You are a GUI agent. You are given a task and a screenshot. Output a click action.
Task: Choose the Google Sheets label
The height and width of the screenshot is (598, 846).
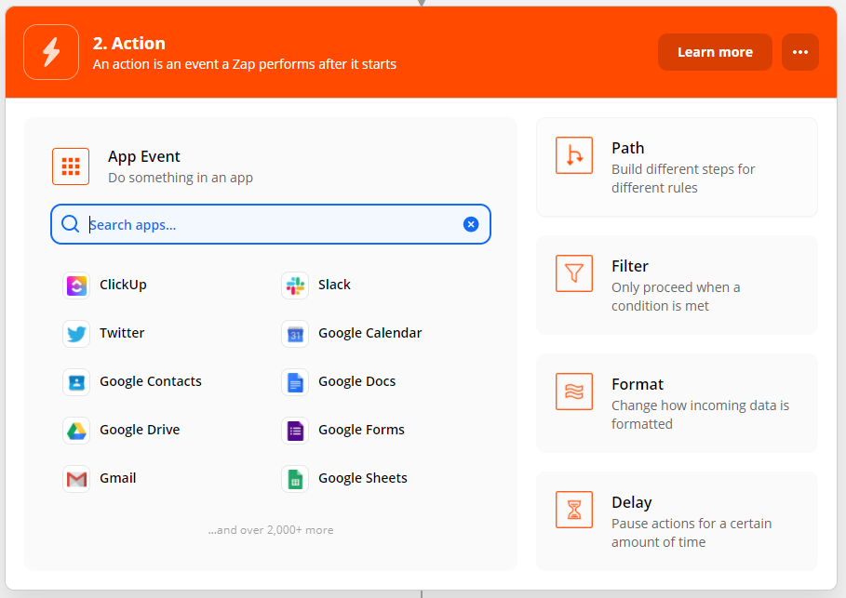(x=363, y=478)
